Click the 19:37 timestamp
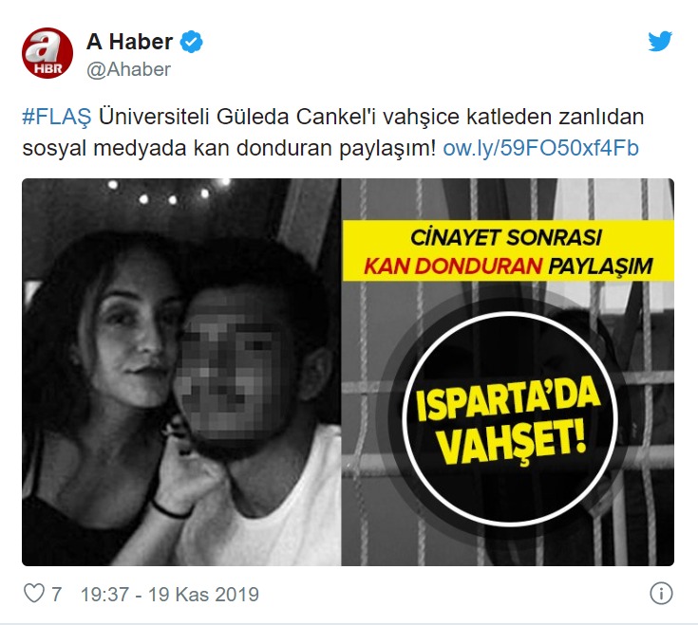 coord(104,595)
